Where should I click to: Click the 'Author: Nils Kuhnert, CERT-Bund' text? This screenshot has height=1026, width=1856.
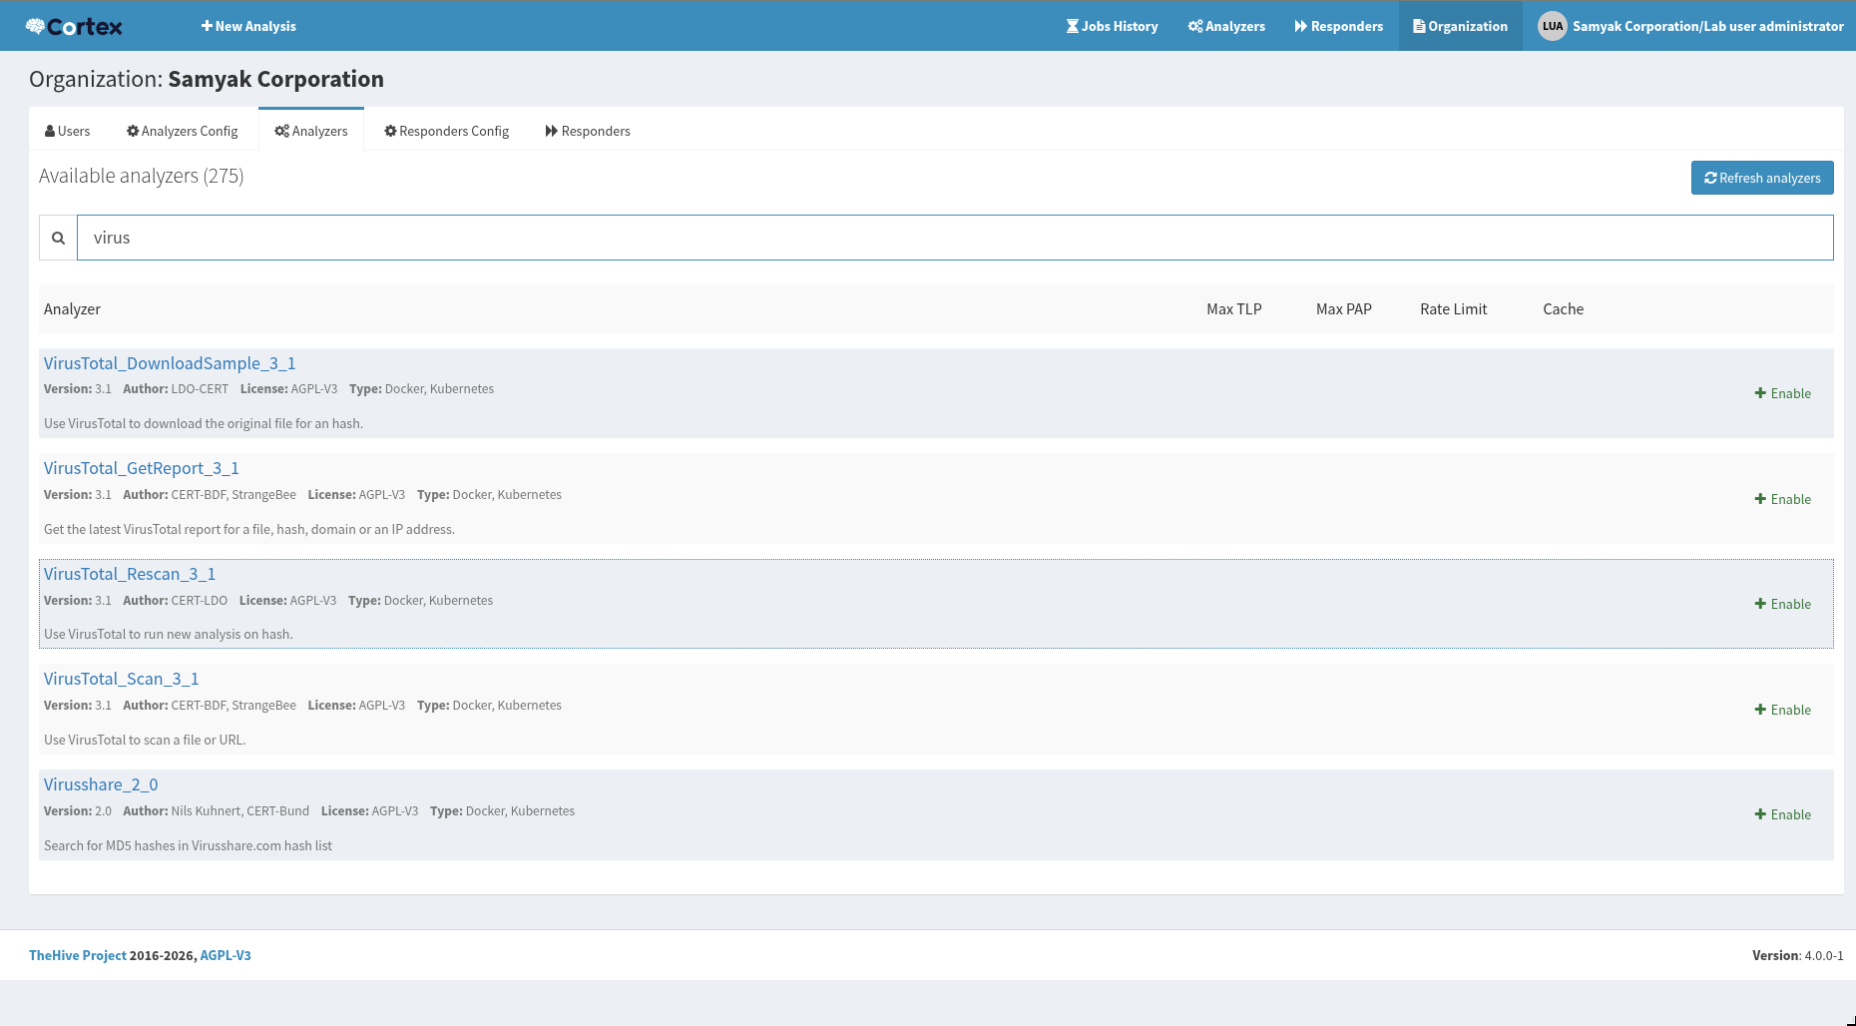pos(217,810)
